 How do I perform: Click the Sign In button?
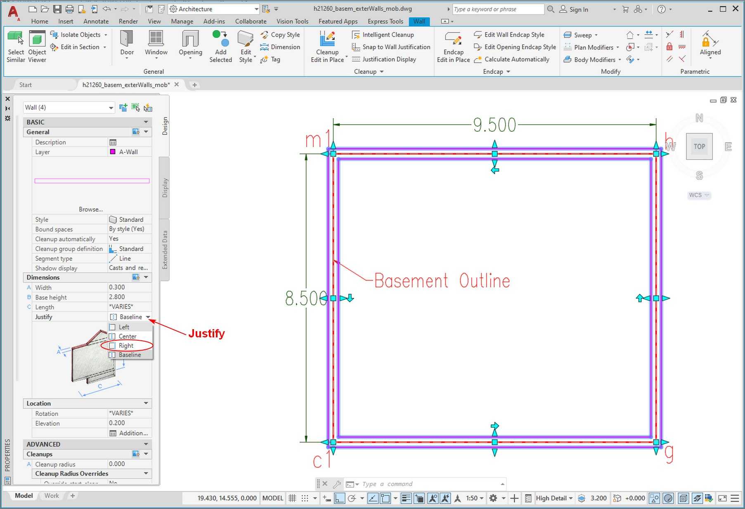click(x=574, y=9)
